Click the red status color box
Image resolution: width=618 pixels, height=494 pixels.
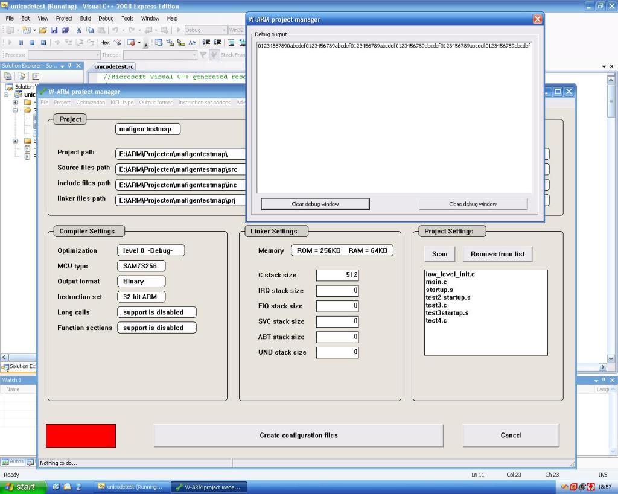(x=81, y=435)
